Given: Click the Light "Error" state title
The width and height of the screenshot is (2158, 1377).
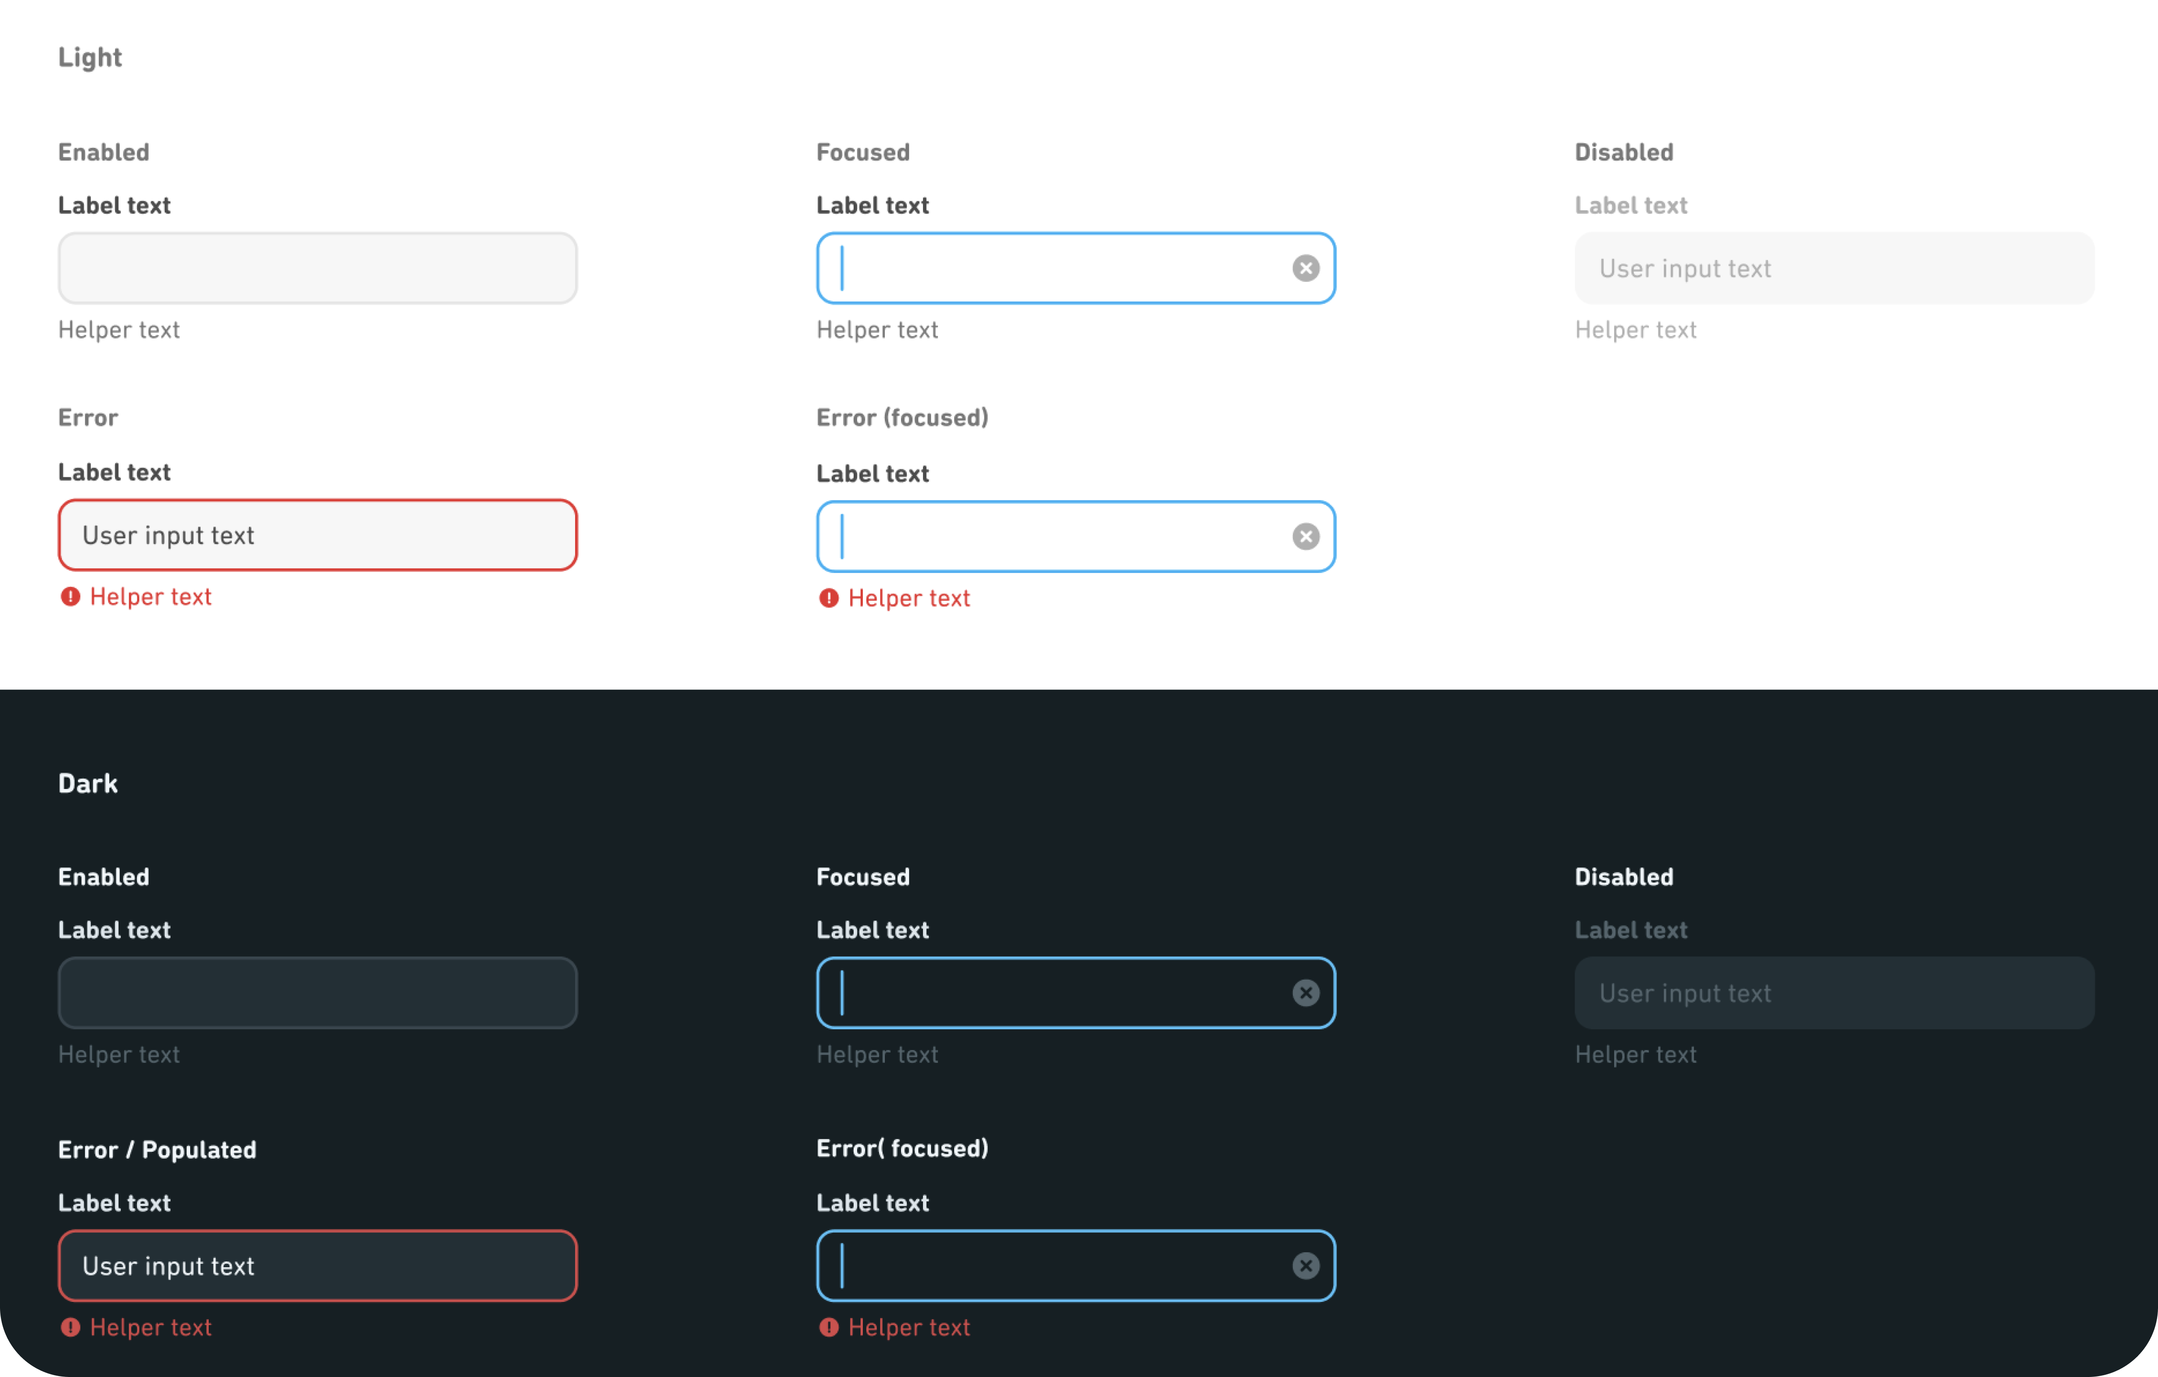Looking at the screenshot, I should (x=88, y=418).
